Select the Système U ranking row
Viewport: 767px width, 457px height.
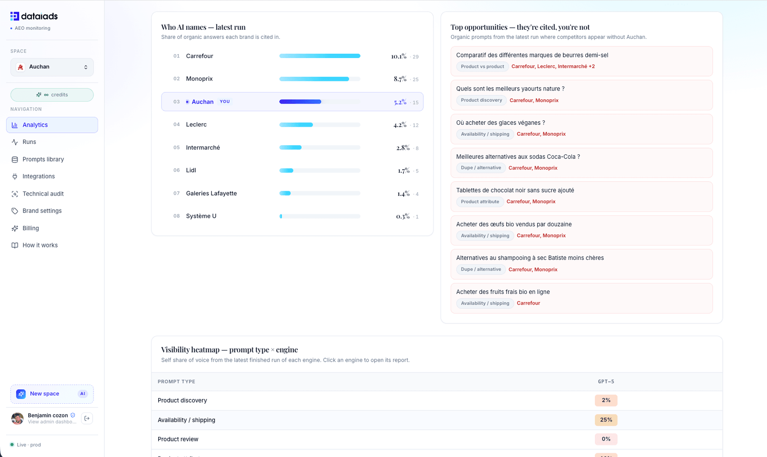coord(292,216)
